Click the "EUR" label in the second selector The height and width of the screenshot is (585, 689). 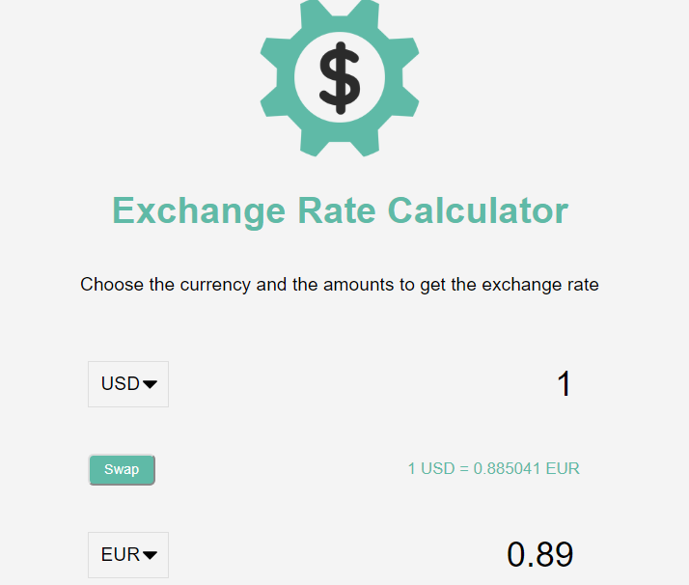click(120, 555)
